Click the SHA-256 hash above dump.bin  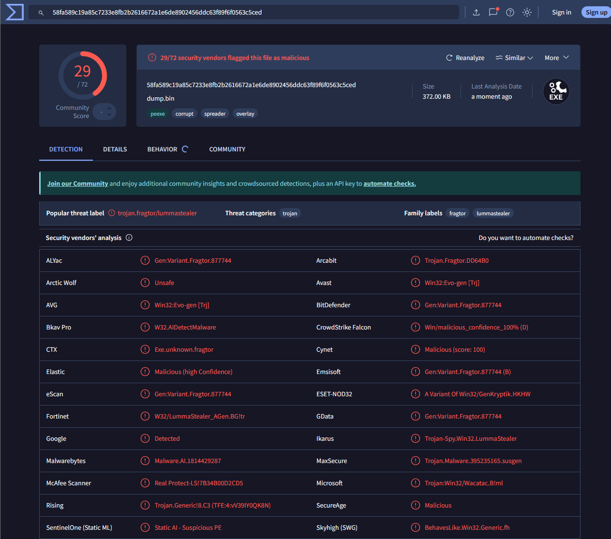coord(251,85)
